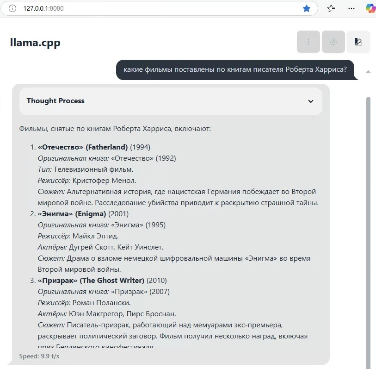
Task: Open browser Settings and more menu
Action: click(x=351, y=8)
